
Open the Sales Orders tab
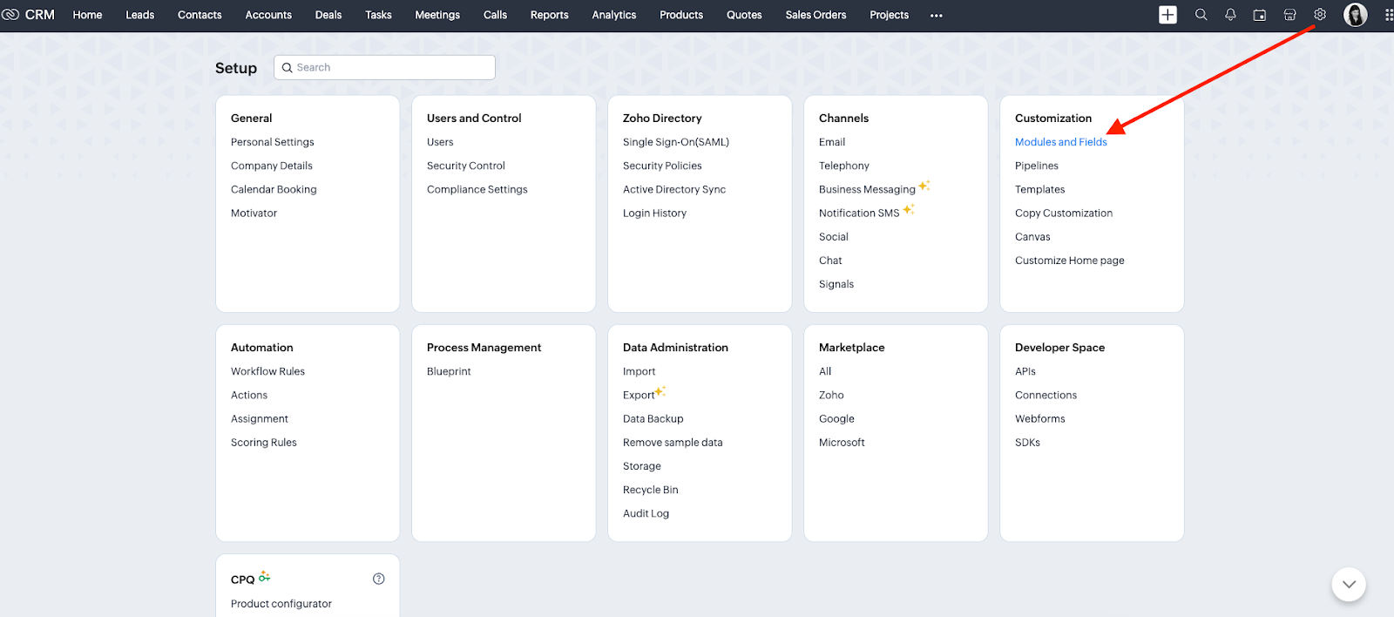pyautogui.click(x=815, y=15)
